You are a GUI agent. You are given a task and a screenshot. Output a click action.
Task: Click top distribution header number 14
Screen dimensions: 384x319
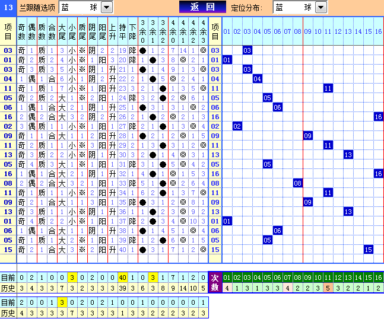(358, 31)
